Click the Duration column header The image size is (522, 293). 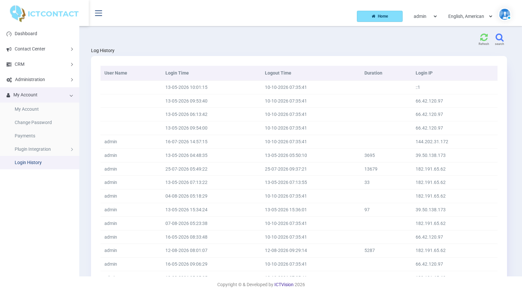373,73
